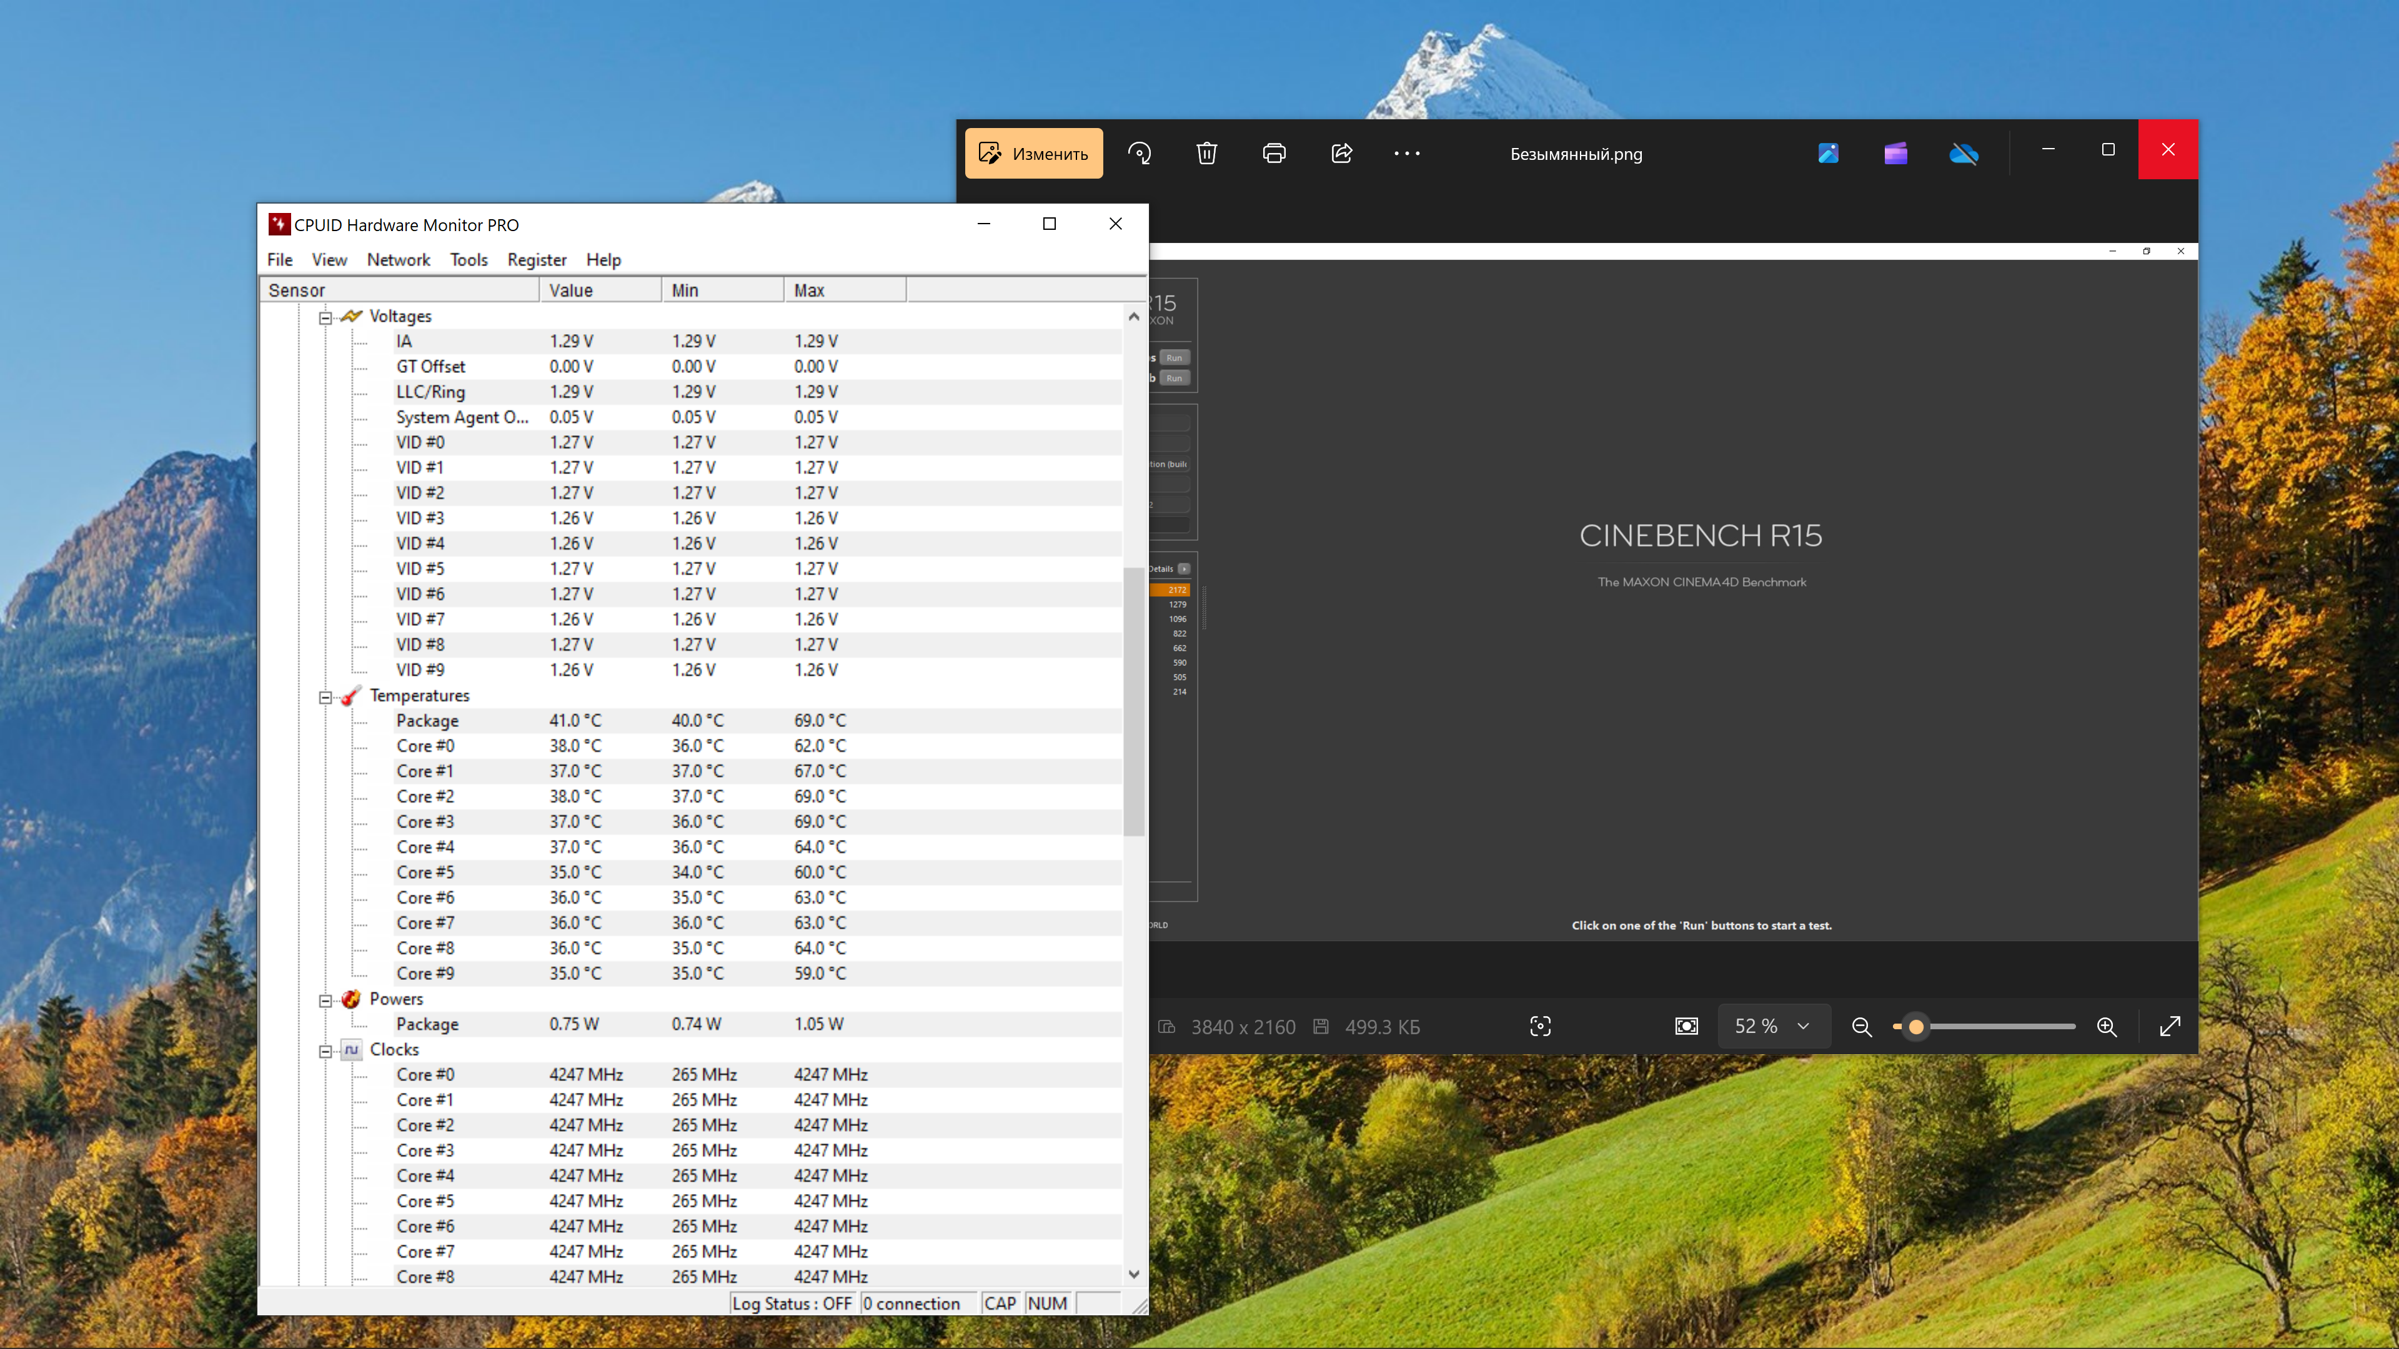This screenshot has width=2399, height=1349.
Task: Enter fullscreen with the expand arrows icon
Action: [x=2170, y=1026]
